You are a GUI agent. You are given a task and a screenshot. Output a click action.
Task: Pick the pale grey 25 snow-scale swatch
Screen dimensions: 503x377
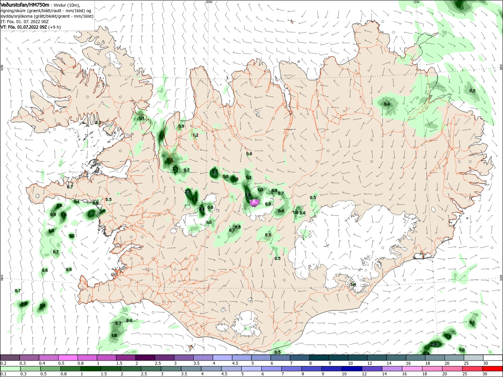(x=474, y=357)
